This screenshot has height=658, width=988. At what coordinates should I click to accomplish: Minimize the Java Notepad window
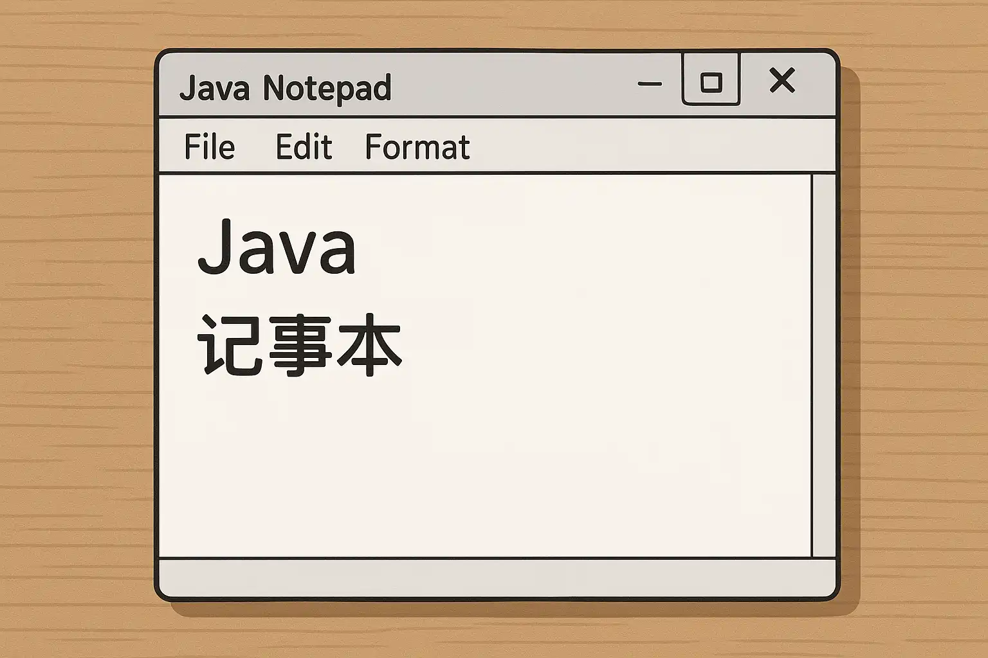point(650,84)
